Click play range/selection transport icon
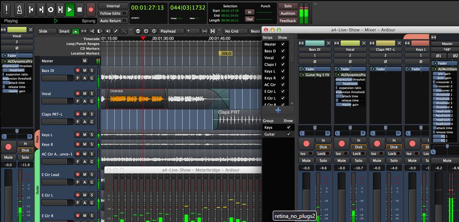 click(60, 10)
